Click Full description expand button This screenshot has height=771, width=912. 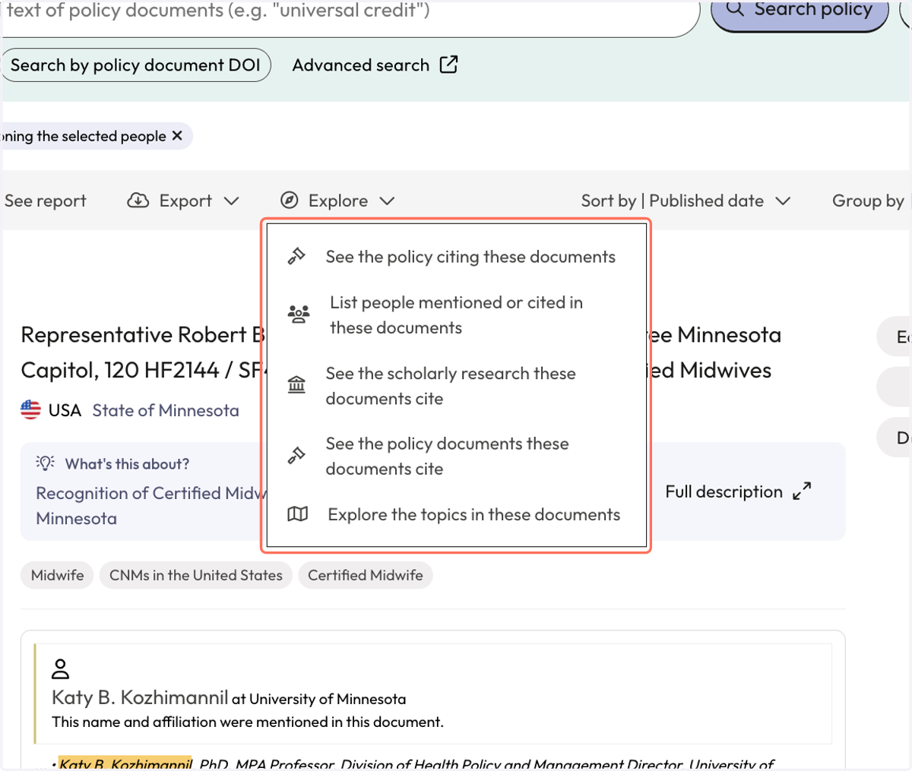738,491
